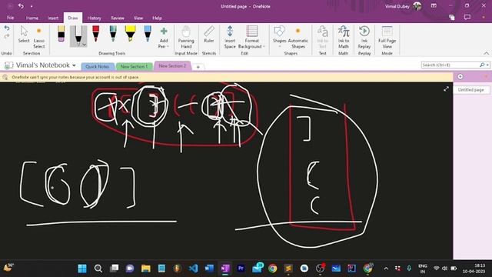Open the Review ribbon tab

point(118,18)
